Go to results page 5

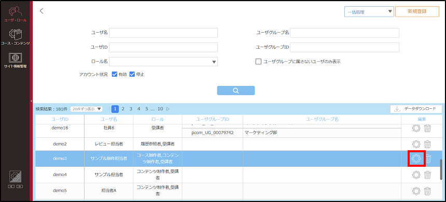[146, 109]
